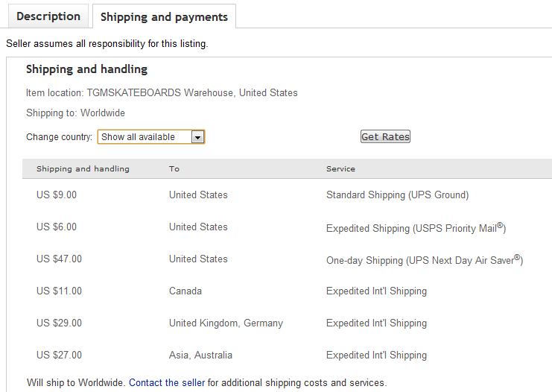
Task: Click the US $29.00 shipping price
Action: (59, 323)
